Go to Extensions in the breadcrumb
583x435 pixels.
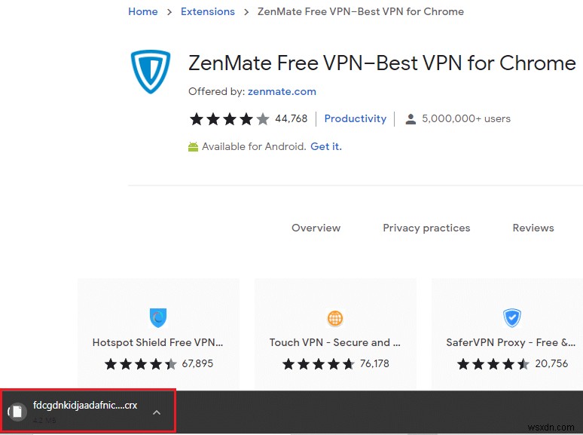[x=208, y=11]
